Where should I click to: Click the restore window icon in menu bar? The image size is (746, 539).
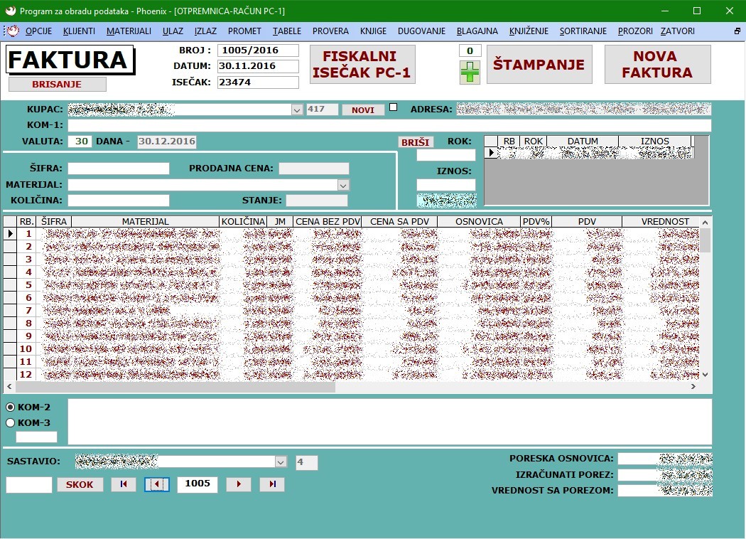pos(737,31)
